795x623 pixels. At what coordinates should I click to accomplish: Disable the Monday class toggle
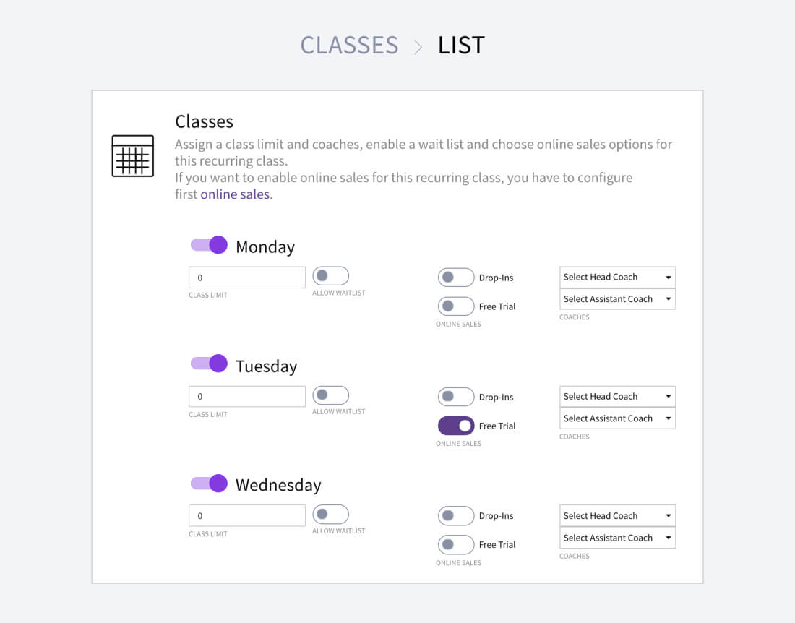(x=209, y=245)
